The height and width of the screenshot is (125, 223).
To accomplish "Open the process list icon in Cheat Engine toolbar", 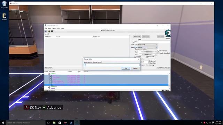I will pos(46,31).
